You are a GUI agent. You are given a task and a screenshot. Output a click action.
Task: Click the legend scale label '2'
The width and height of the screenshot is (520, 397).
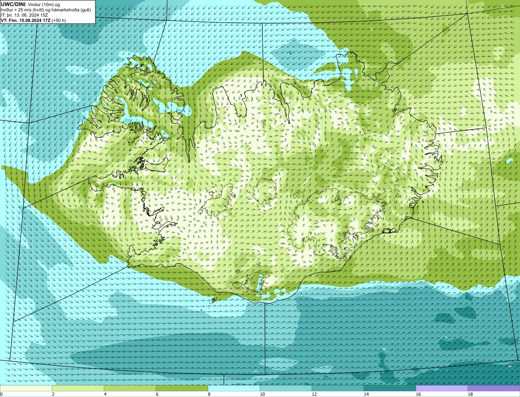pyautogui.click(x=53, y=394)
